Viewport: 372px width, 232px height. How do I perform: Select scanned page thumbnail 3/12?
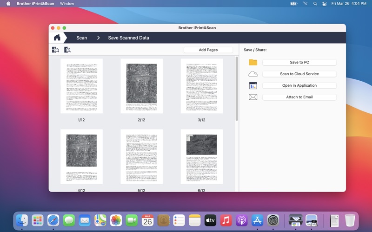click(202, 86)
